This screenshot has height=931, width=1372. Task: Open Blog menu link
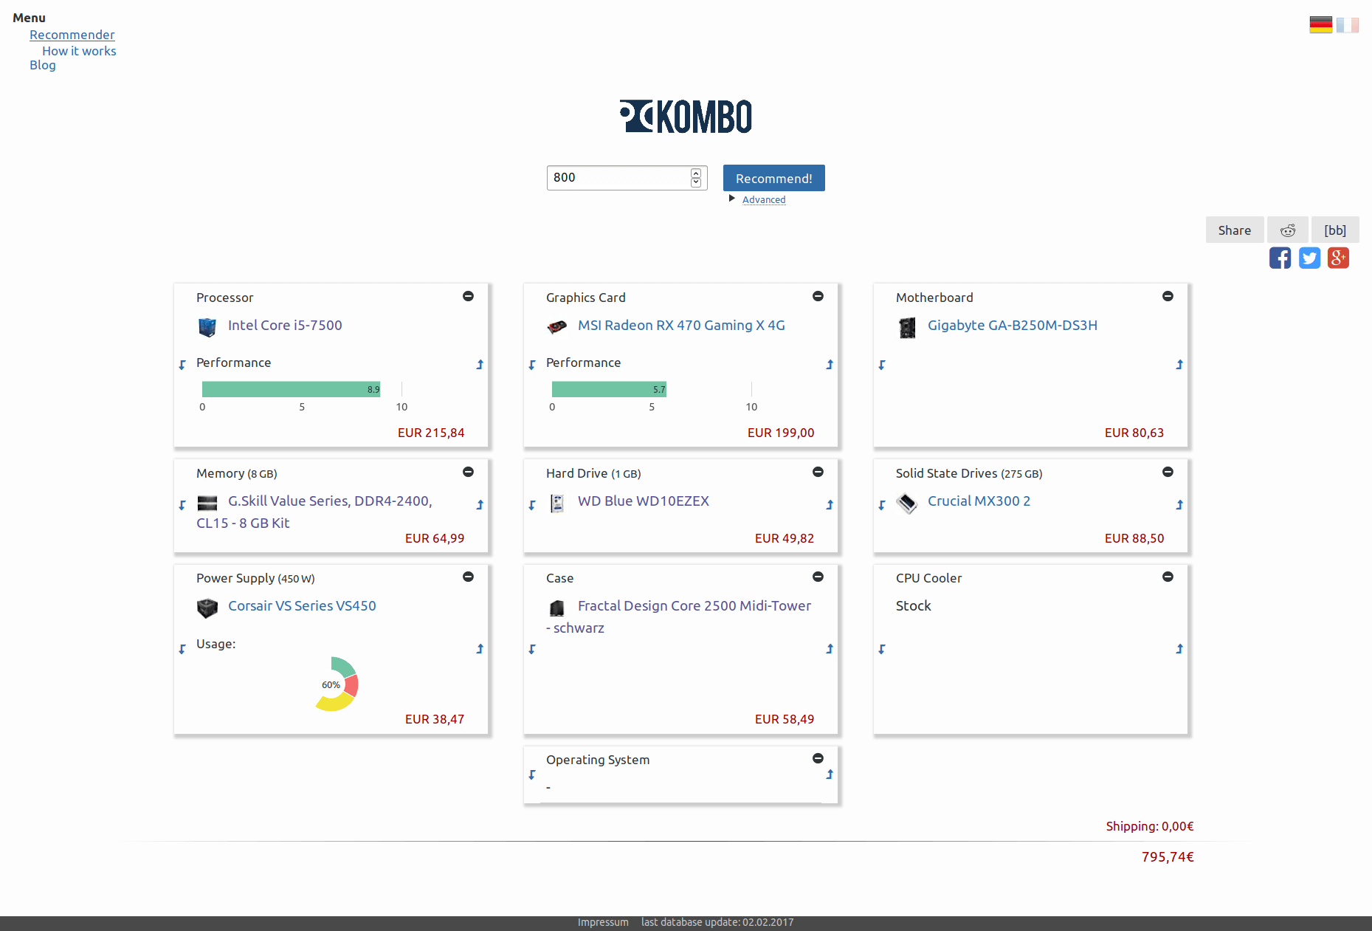pyautogui.click(x=43, y=65)
